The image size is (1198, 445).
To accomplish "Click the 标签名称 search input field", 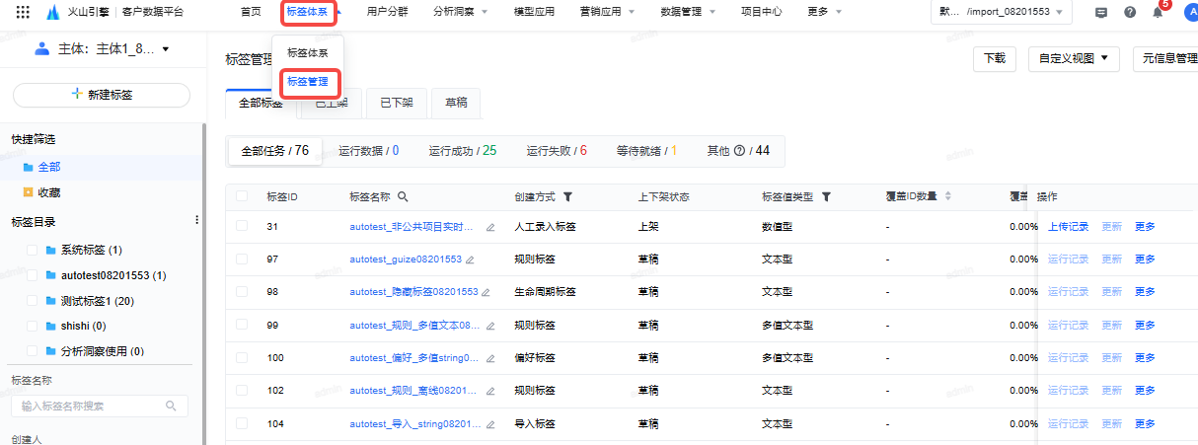I will point(99,406).
